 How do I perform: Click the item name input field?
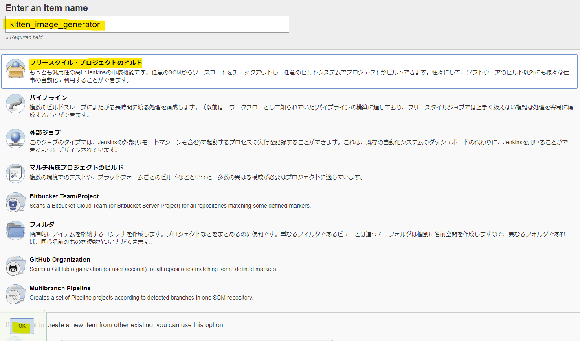point(147,24)
